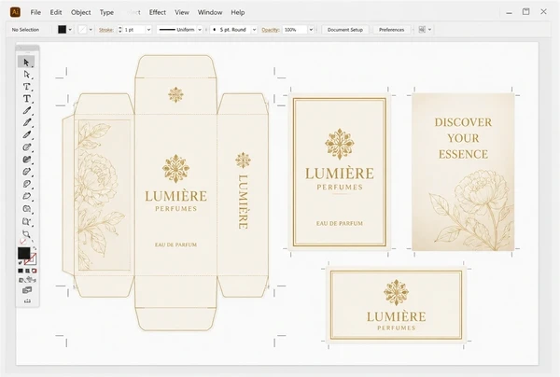Select the white arrow Direct Selection tool
560x377 pixels.
click(26, 75)
